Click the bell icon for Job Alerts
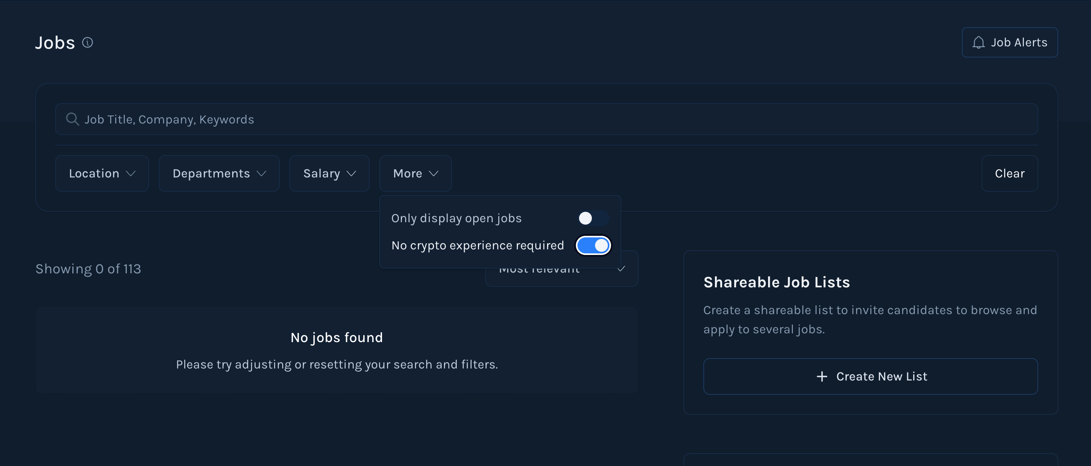Screen dimensions: 1091x466 click(978, 42)
